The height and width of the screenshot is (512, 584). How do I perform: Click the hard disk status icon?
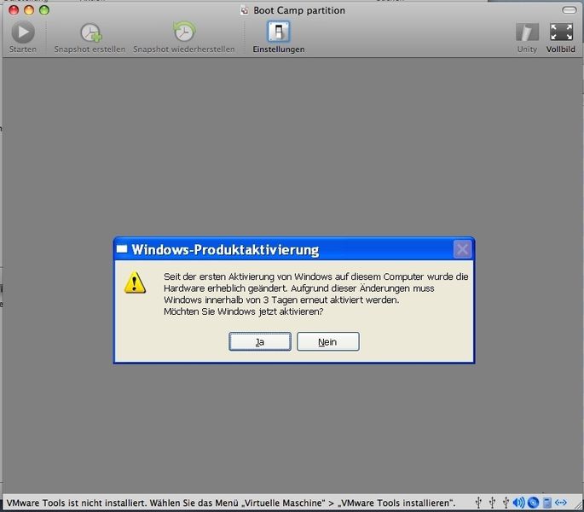546,503
